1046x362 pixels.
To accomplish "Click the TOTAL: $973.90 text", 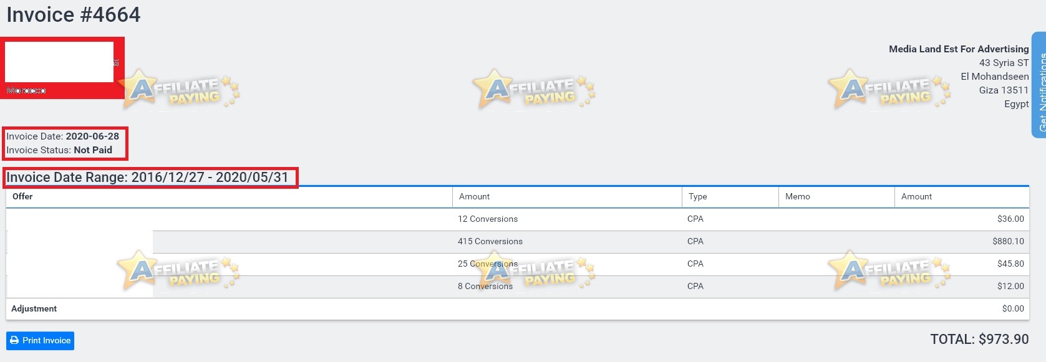I will click(x=979, y=340).
